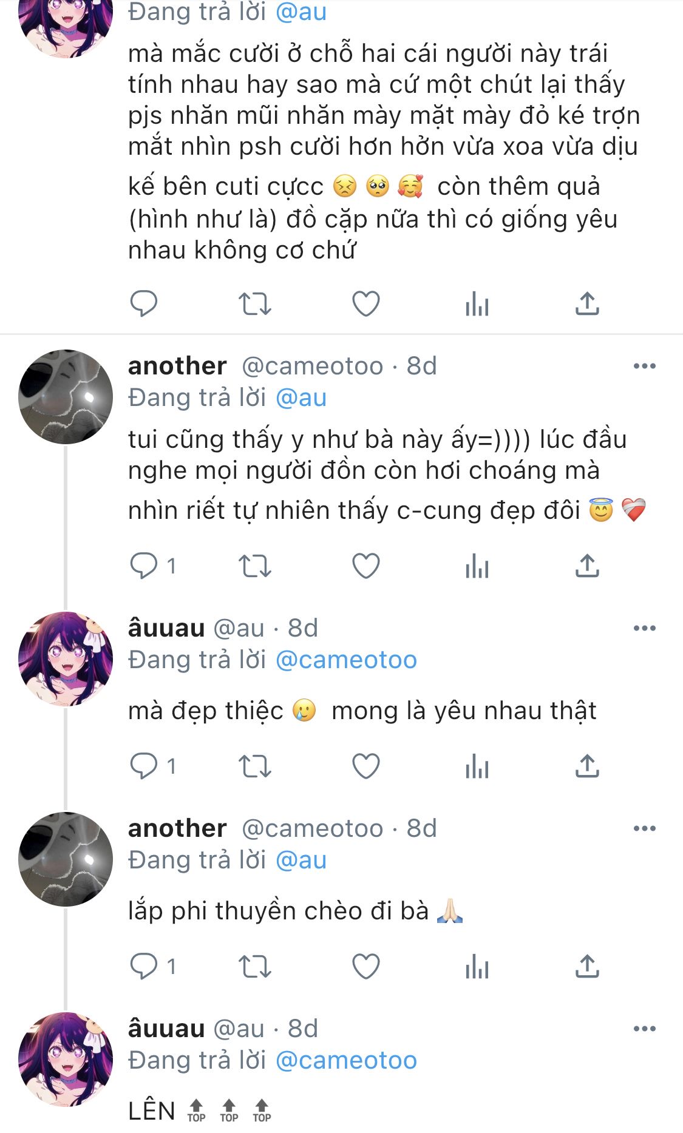Open more options on 'LÊN' tweet
The width and height of the screenshot is (683, 1133).
(x=644, y=1029)
